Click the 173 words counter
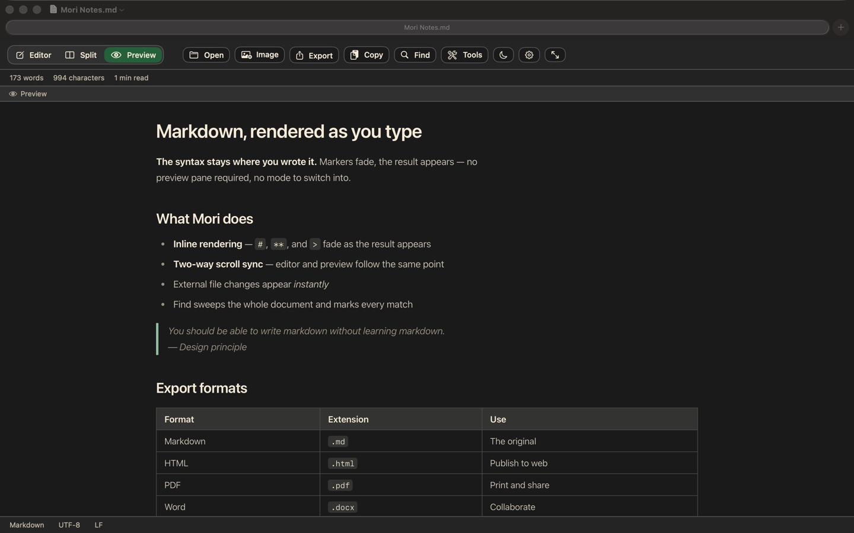854x533 pixels. point(26,78)
